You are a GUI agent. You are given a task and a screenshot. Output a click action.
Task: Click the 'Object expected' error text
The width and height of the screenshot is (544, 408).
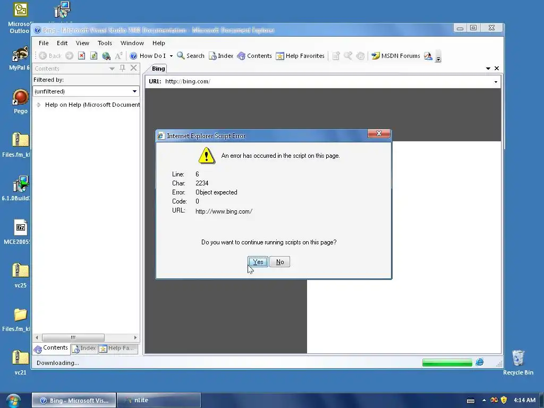[217, 192]
